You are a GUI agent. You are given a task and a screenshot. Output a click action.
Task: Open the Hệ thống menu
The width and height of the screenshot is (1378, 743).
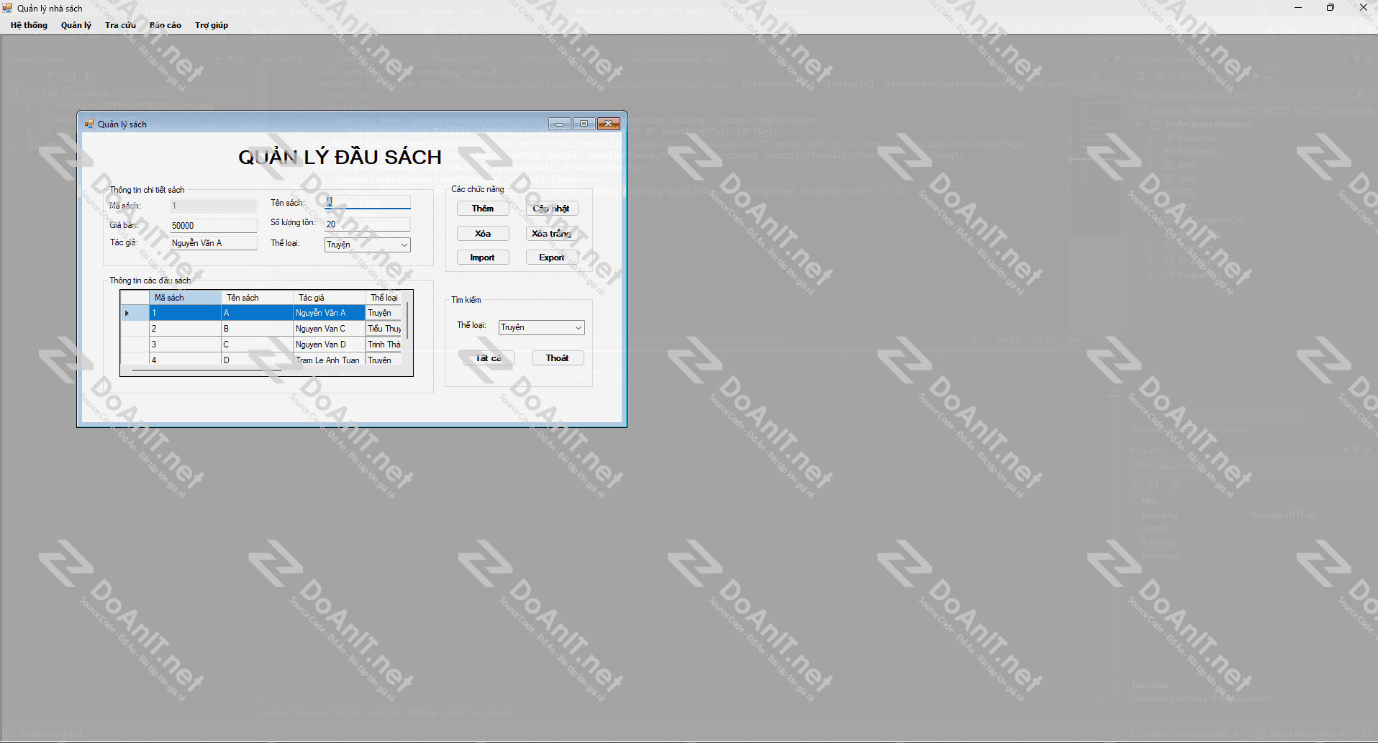point(29,25)
